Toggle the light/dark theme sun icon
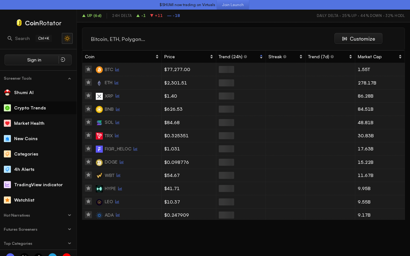This screenshot has height=256, width=410. tap(67, 38)
